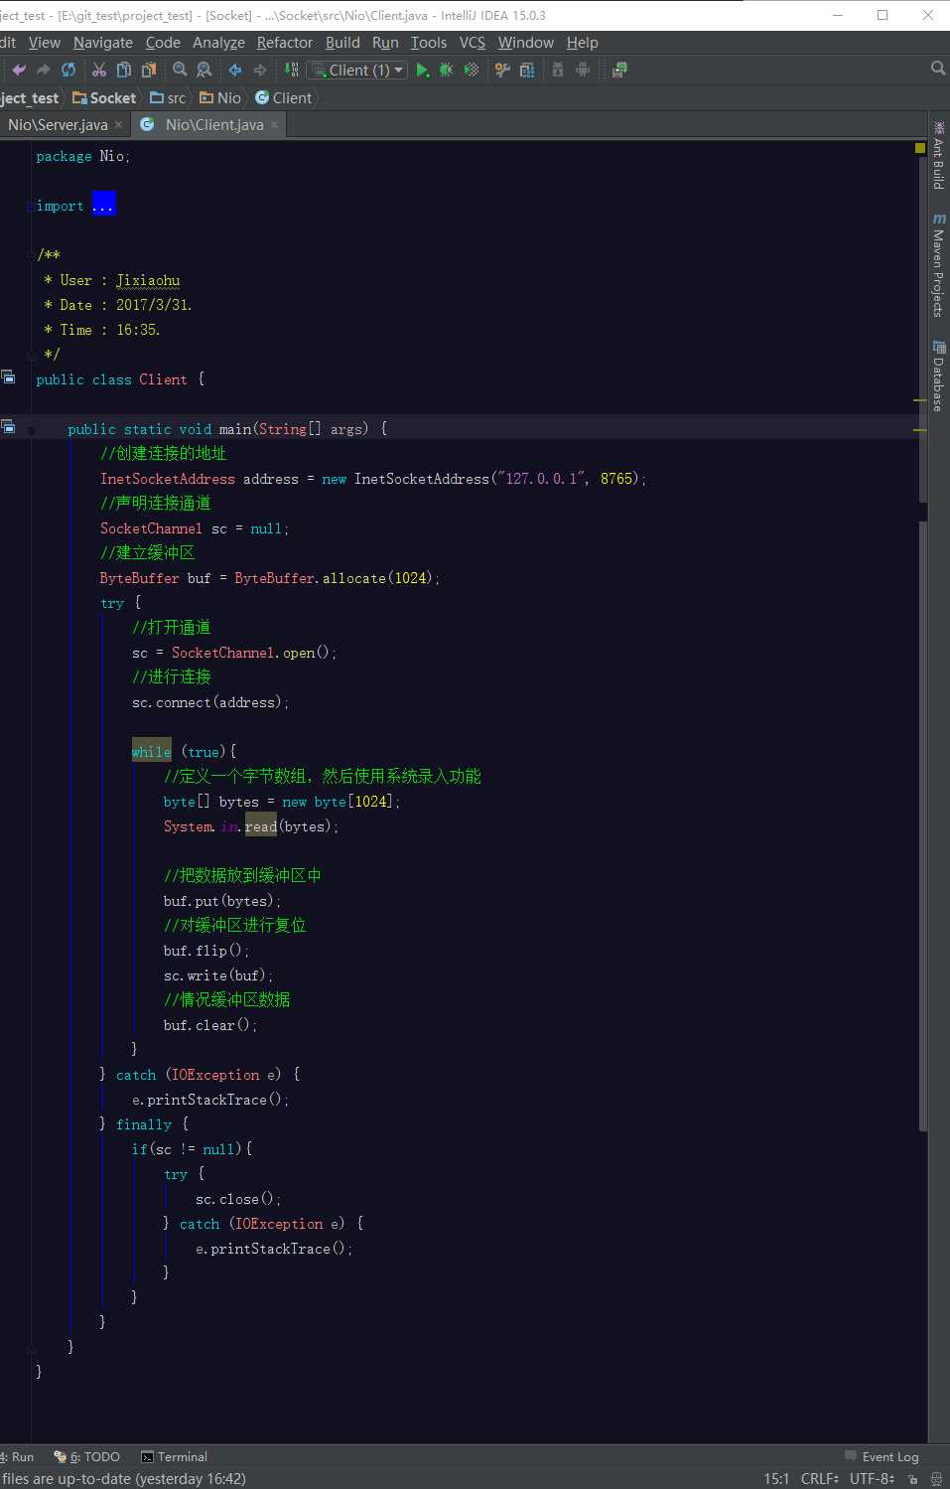950x1489 pixels.
Task: Open the Refactor menu
Action: tap(285, 43)
